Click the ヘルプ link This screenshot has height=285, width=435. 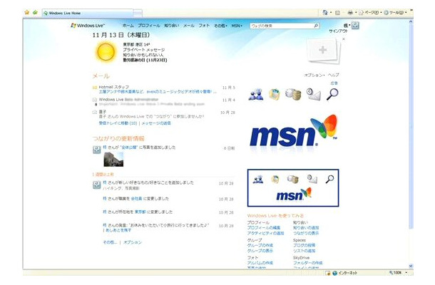click(334, 75)
